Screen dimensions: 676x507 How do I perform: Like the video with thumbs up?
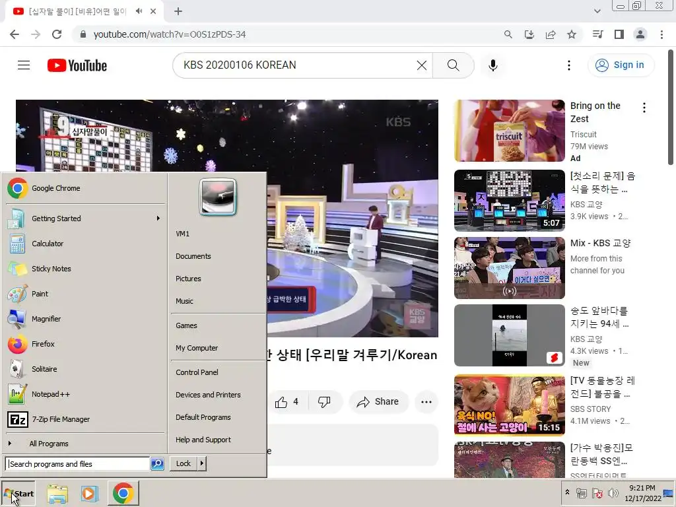point(288,402)
